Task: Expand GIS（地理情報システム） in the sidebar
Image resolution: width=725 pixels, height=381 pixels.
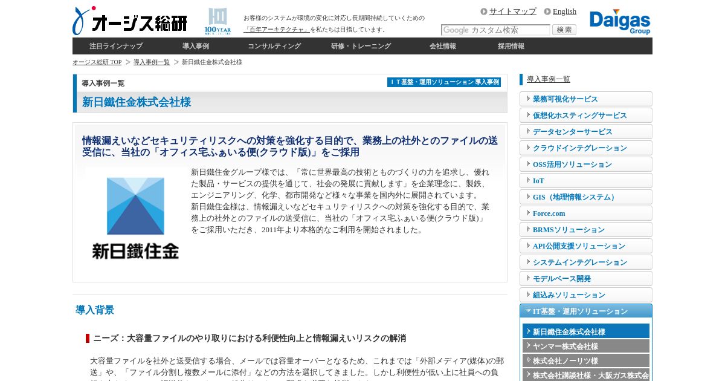Action: (586, 197)
